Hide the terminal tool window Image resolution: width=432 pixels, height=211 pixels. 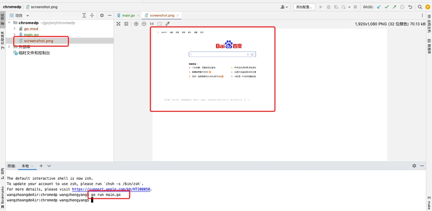pyautogui.click(x=422, y=166)
